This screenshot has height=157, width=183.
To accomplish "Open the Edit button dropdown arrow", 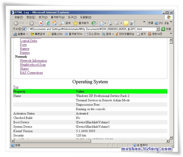I will pyautogui.click(x=121, y=23).
